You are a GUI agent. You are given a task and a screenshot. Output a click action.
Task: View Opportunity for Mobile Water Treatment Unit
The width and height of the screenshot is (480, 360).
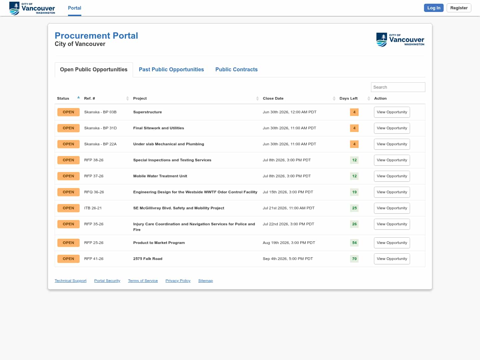(392, 176)
